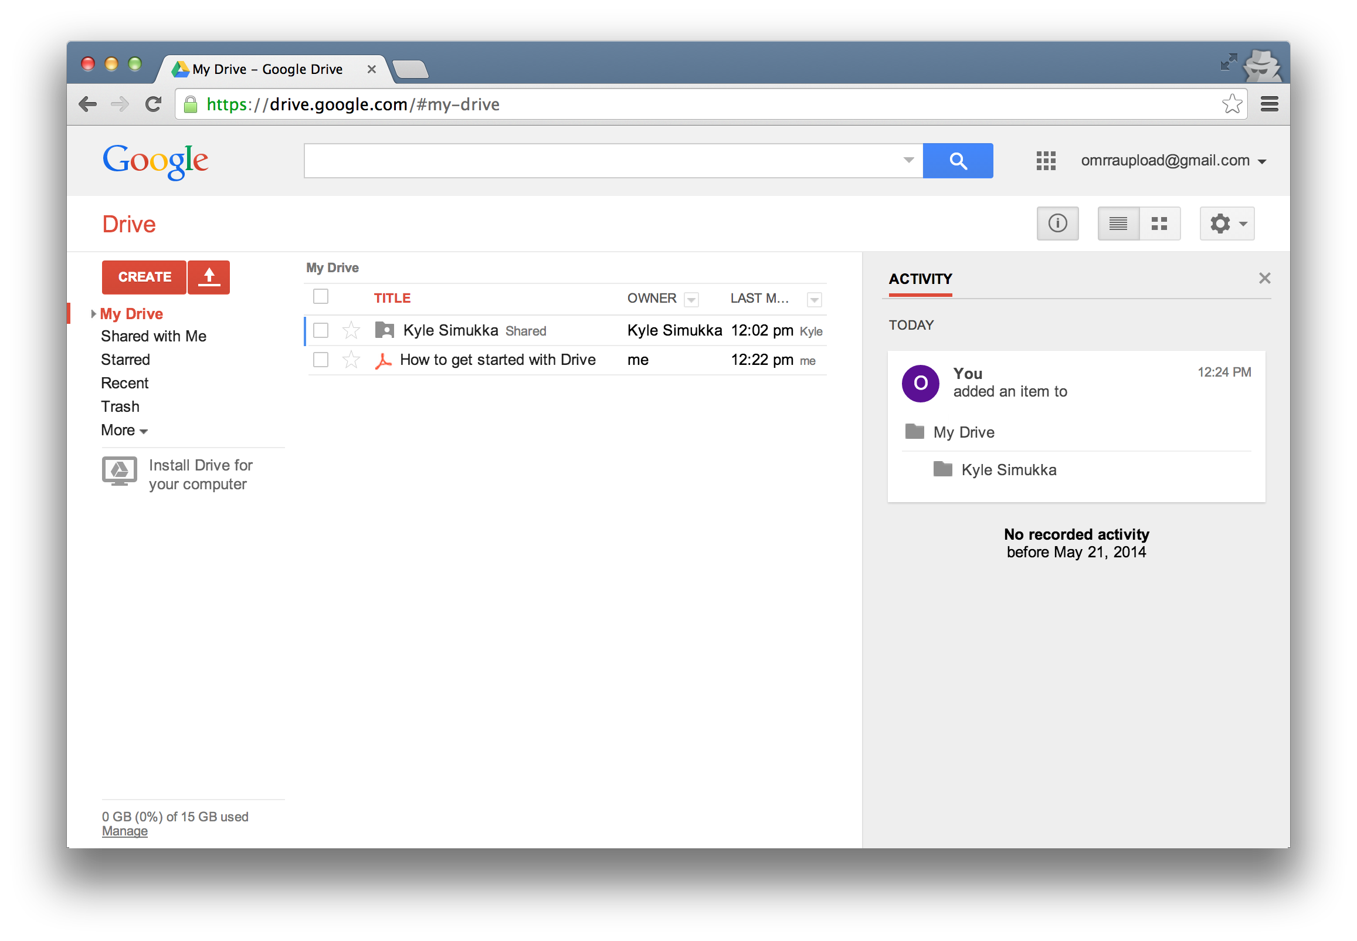Open How to get started with Drive
This screenshot has height=941, width=1357.
click(498, 360)
